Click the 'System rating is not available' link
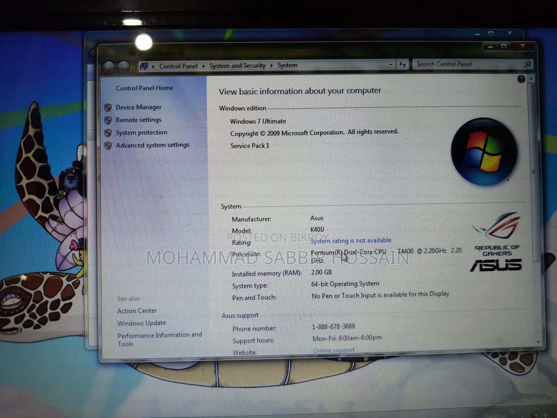 (351, 241)
